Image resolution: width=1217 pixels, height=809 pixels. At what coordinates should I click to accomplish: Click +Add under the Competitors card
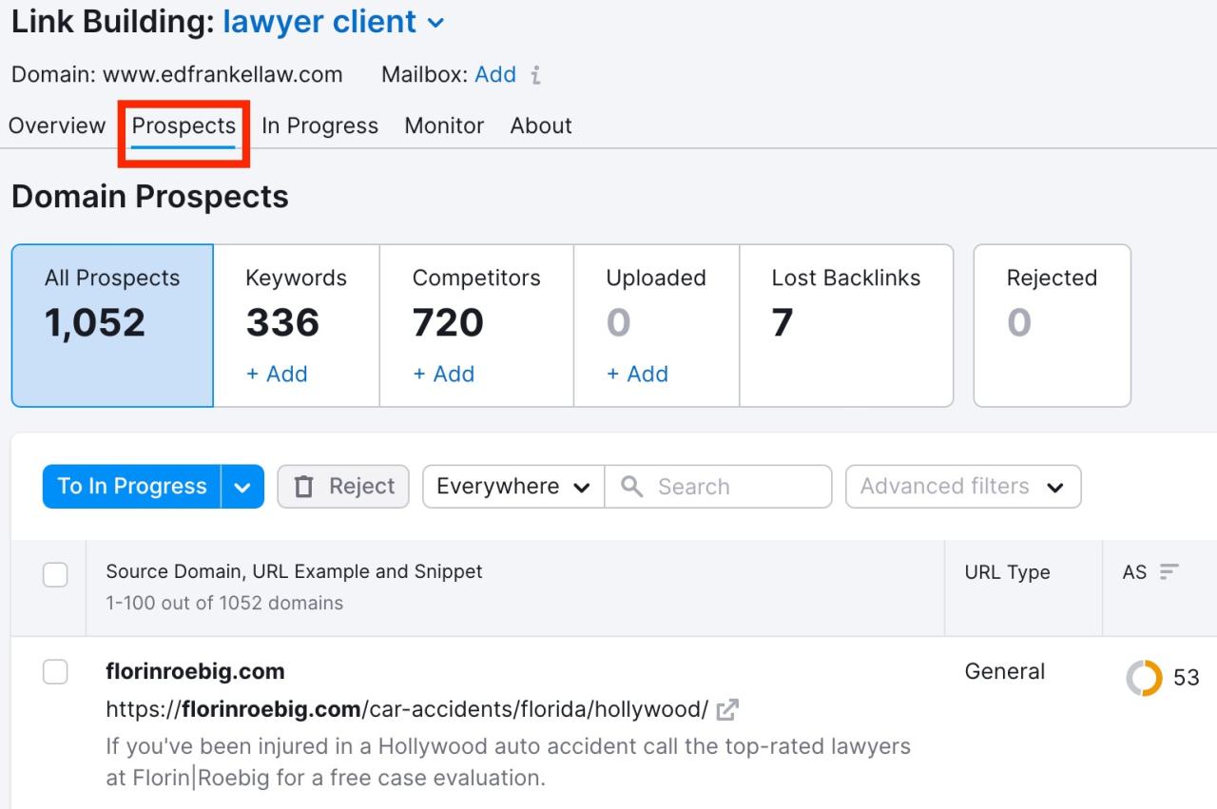pos(443,374)
